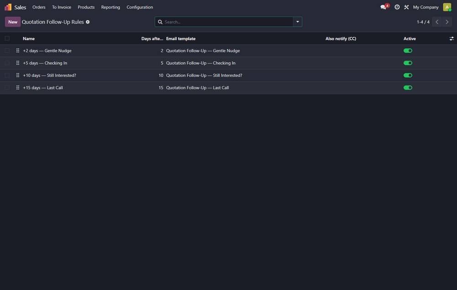
Task: Open the Sales app home icon
Action: coord(8,7)
